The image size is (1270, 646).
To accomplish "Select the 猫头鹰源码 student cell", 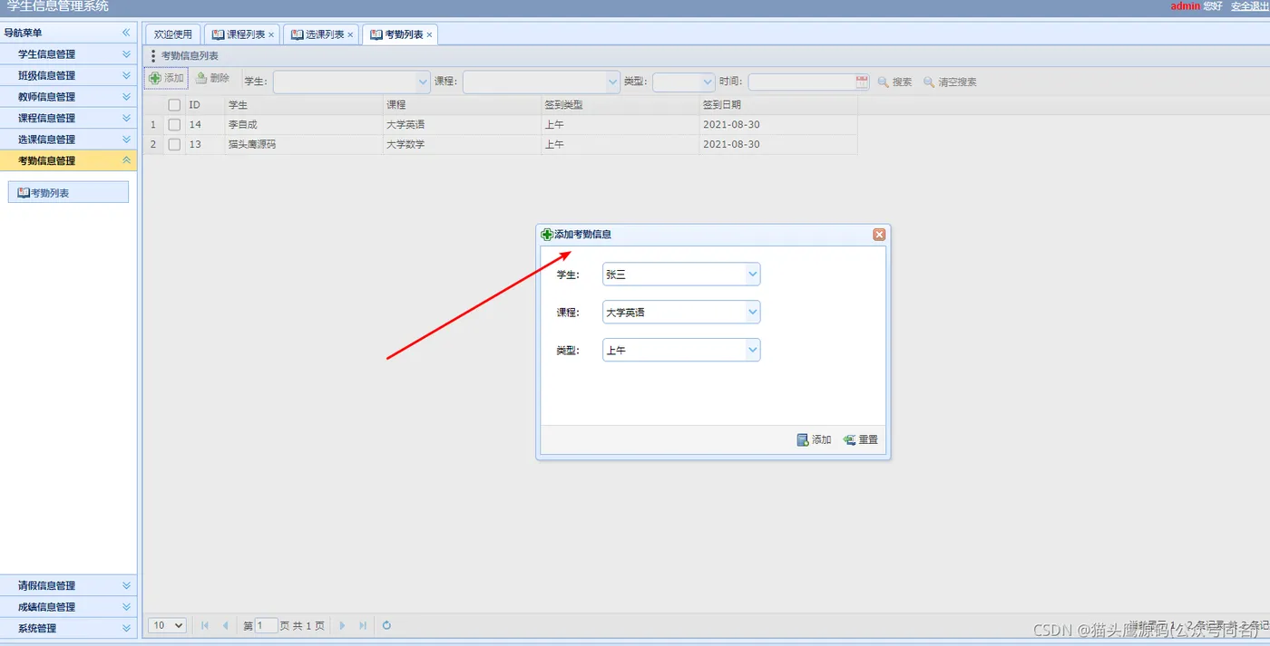I will [304, 144].
